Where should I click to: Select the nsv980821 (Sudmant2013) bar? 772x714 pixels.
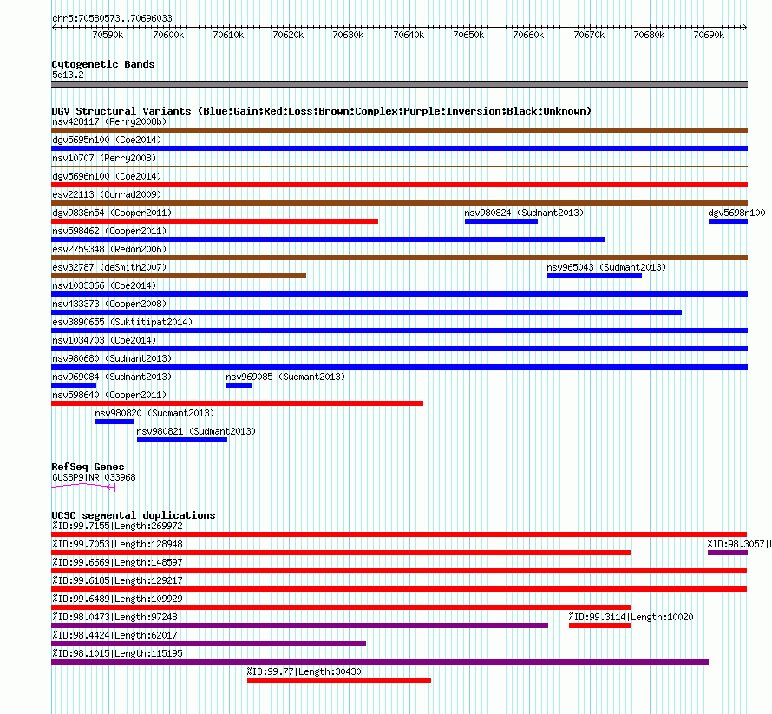182,440
